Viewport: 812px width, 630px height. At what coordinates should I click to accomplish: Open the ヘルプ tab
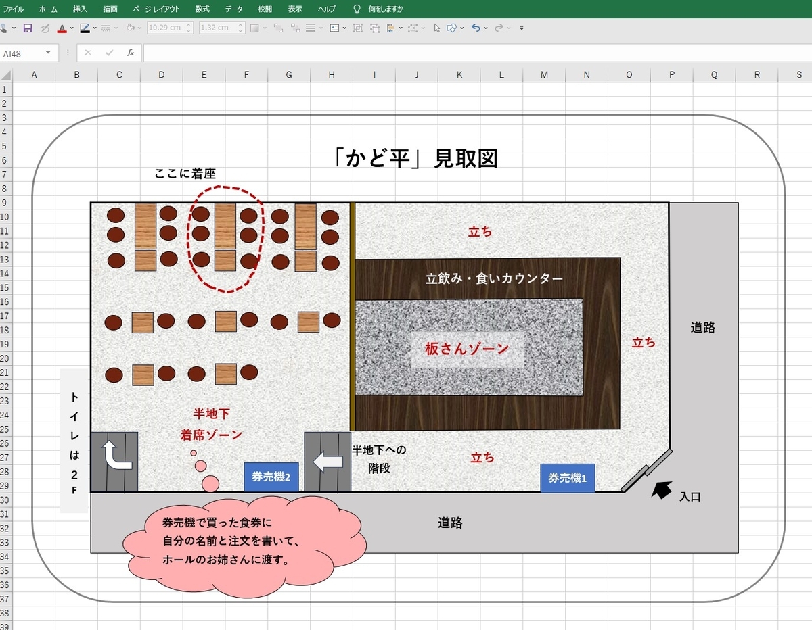click(x=326, y=9)
